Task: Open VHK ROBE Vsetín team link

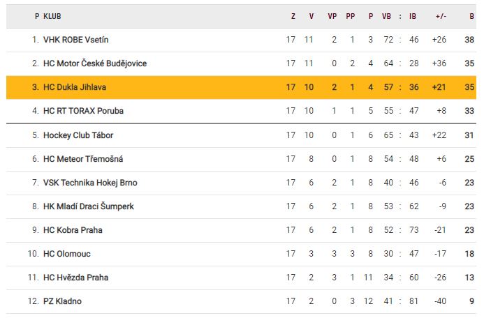Action: pos(76,40)
